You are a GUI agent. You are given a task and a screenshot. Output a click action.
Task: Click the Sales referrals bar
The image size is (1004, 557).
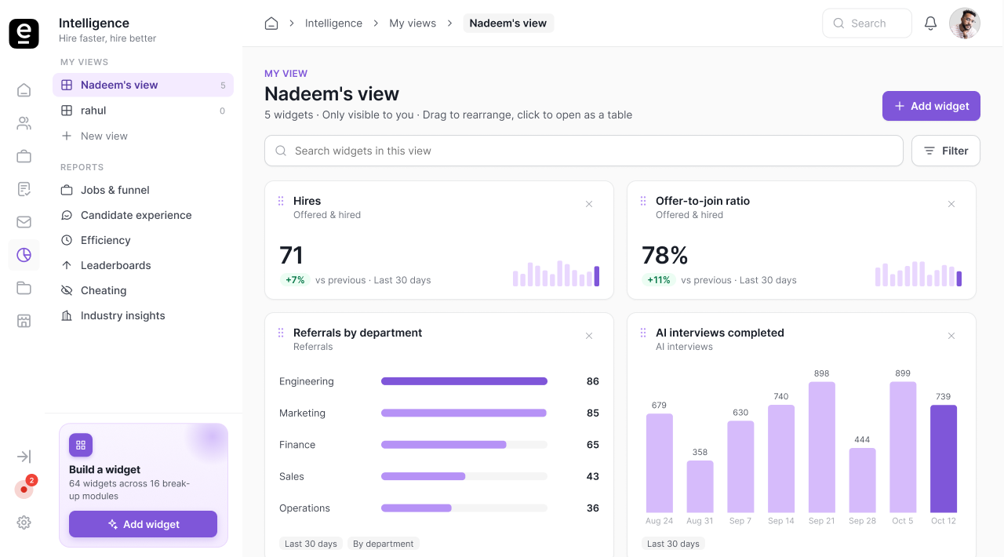(x=424, y=476)
